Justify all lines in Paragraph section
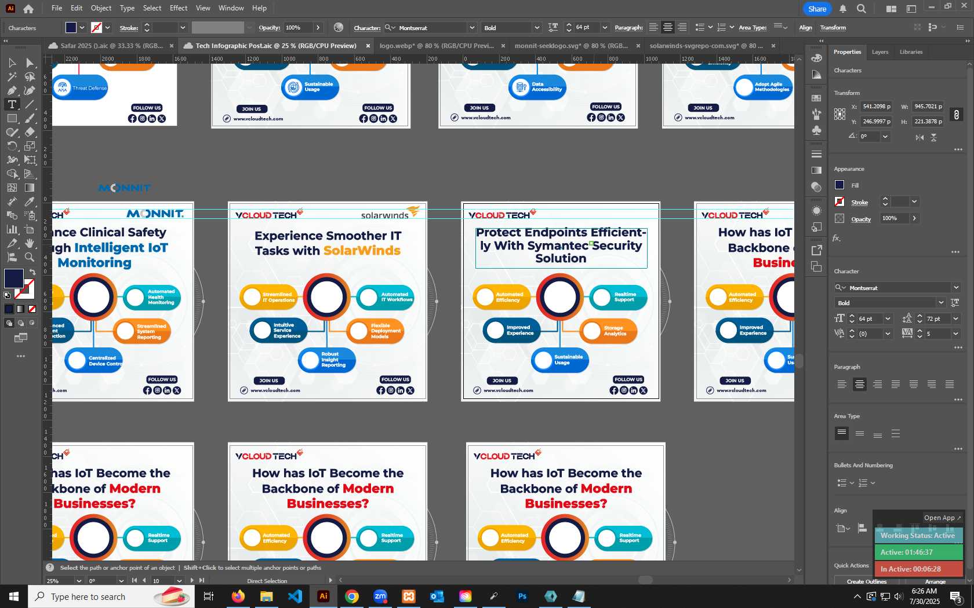 pos(950,384)
